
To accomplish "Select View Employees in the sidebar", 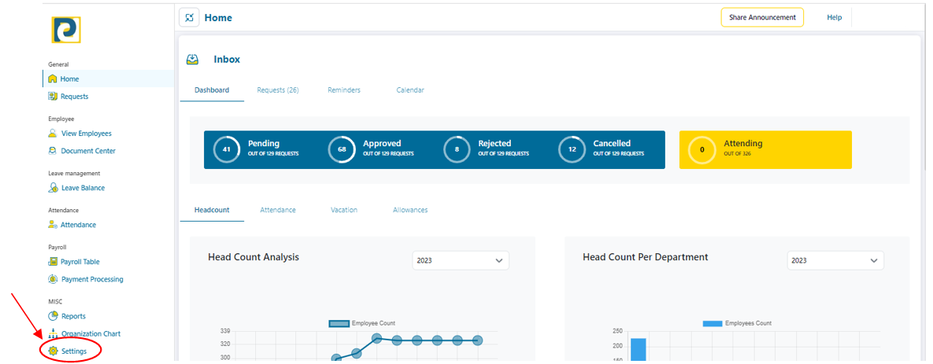I will 86,134.
